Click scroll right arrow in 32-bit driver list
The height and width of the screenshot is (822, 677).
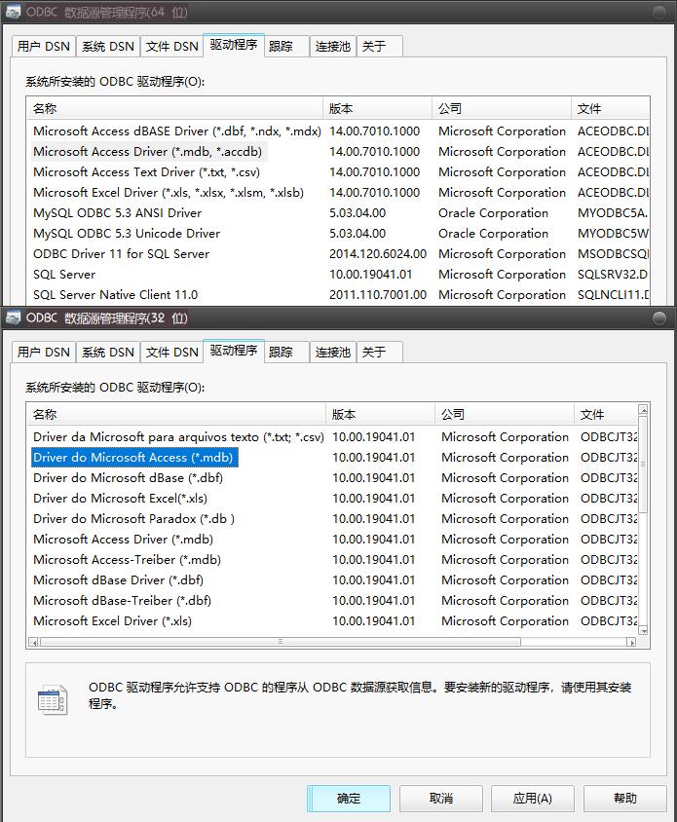point(631,642)
